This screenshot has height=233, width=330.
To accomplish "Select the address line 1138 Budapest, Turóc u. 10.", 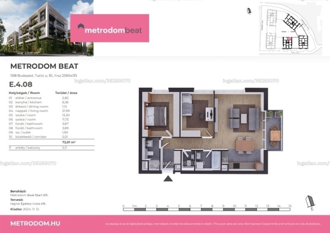I will click(x=44, y=75).
